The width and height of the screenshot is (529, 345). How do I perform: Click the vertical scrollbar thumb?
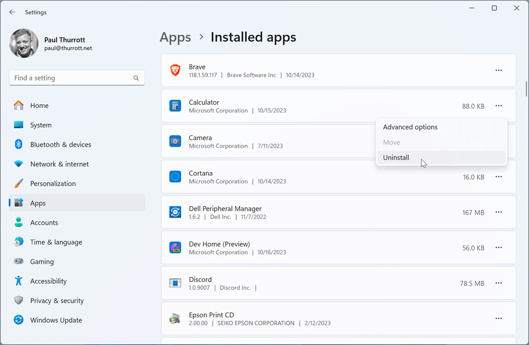(526, 89)
